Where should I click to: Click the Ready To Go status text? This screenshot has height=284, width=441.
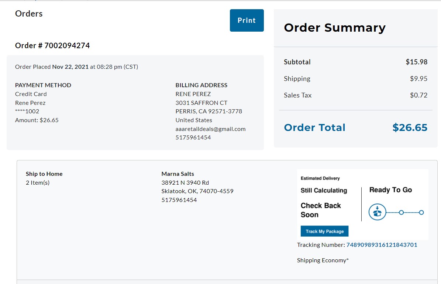coord(390,190)
